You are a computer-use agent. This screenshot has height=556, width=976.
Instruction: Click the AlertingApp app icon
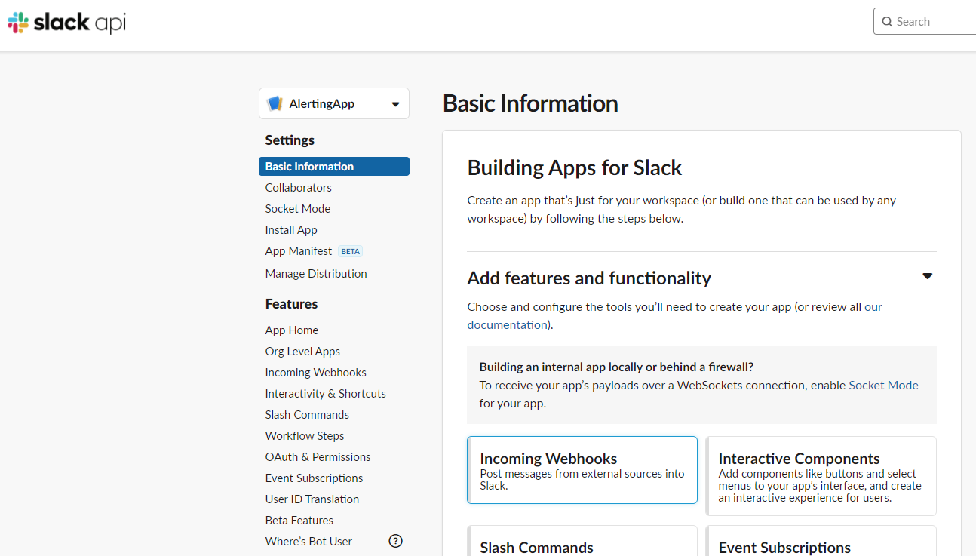click(x=275, y=103)
